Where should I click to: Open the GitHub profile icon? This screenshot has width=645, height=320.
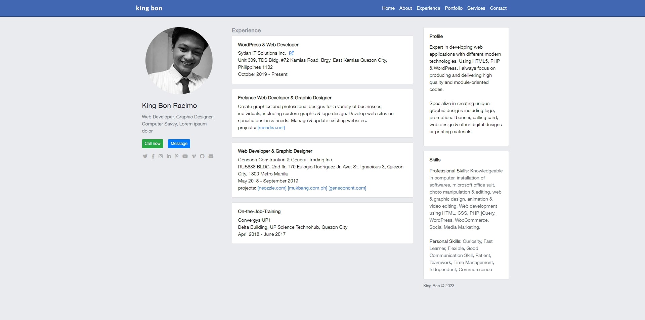pyautogui.click(x=202, y=156)
